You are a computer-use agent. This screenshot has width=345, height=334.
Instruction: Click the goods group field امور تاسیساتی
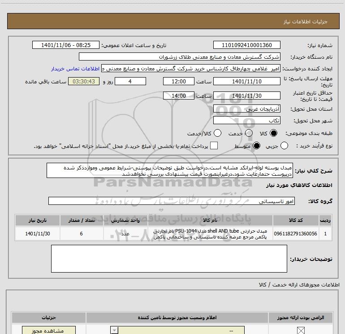[x=172, y=201]
